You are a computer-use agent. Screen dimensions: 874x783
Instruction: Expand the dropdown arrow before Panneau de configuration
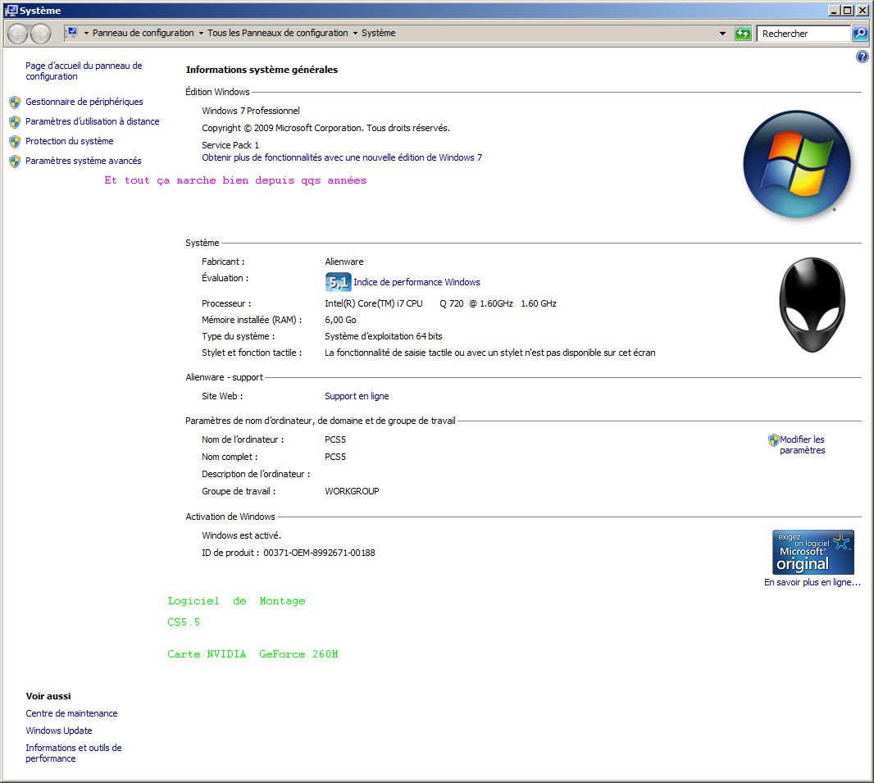(x=86, y=34)
